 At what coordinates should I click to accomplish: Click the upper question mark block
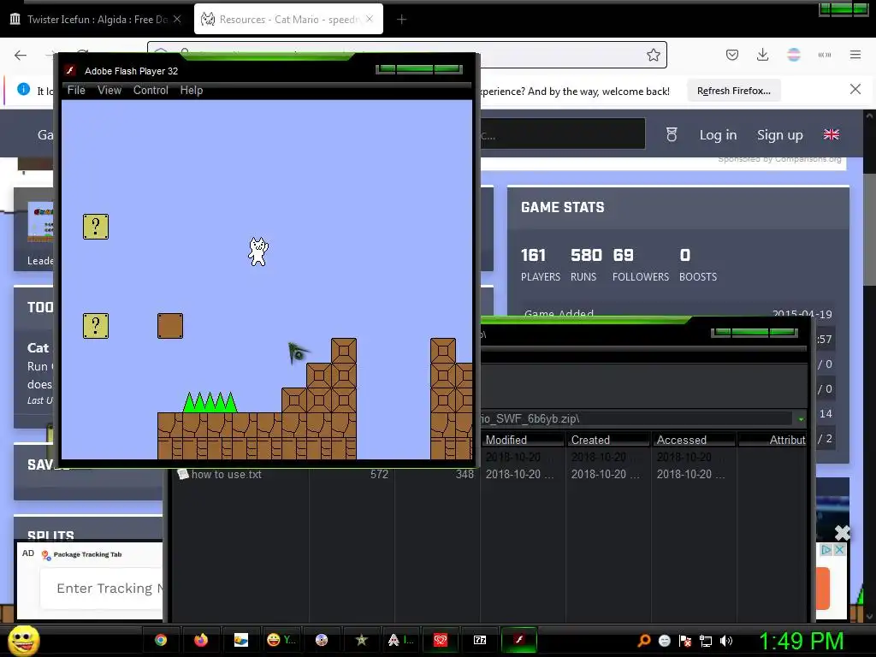click(96, 226)
